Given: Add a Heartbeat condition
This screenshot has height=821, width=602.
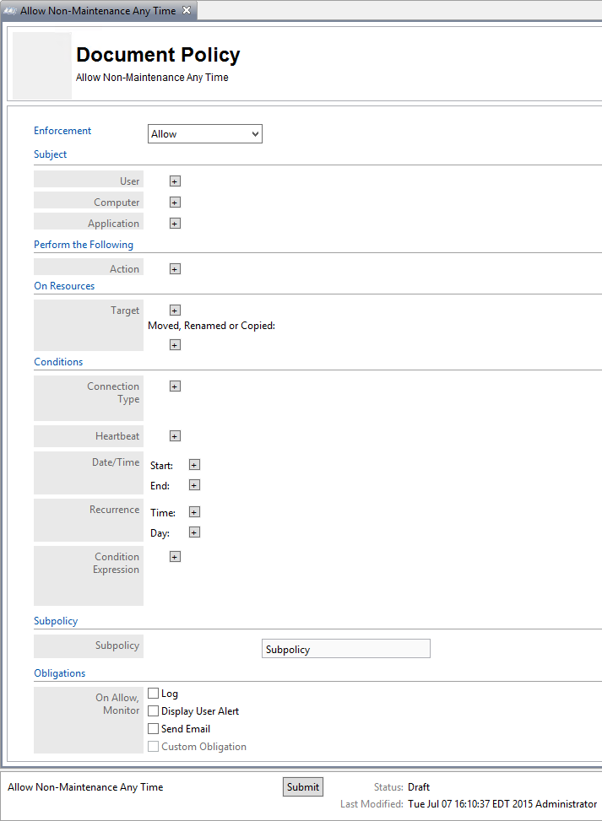Looking at the screenshot, I should [x=175, y=436].
